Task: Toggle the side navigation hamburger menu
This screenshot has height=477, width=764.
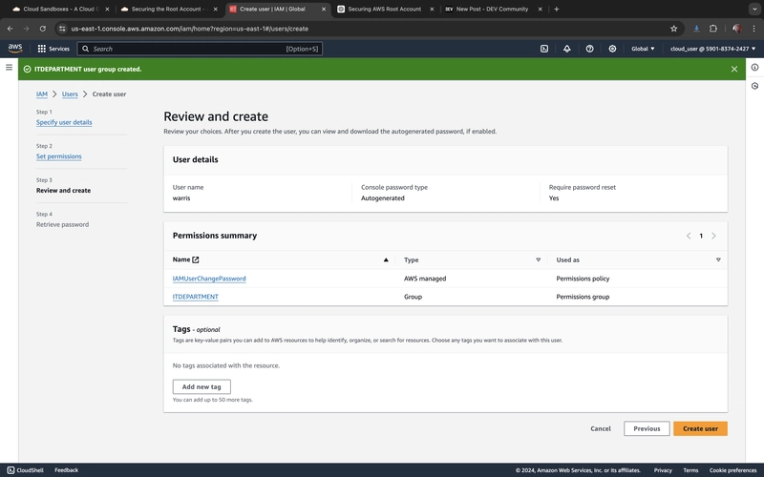Action: [9, 67]
